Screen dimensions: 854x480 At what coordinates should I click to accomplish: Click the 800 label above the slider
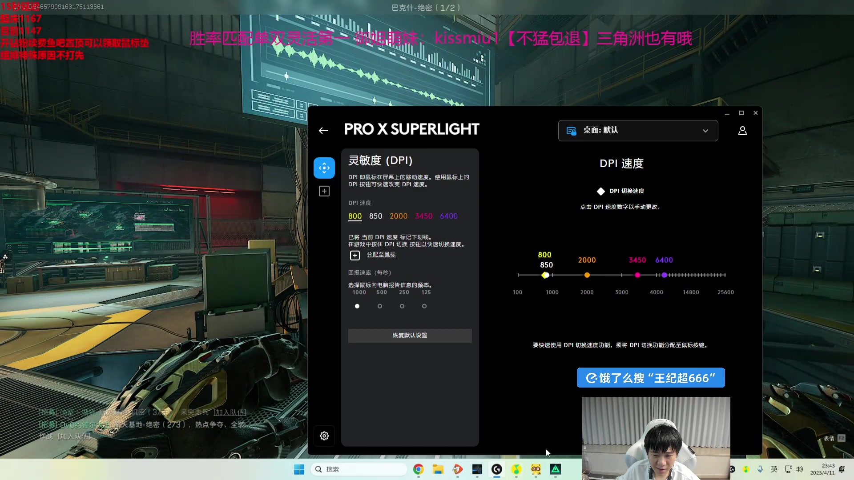click(x=544, y=255)
